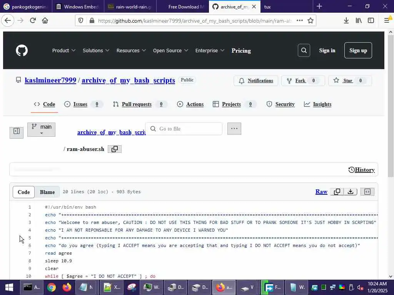The width and height of the screenshot is (394, 295).
Task: Switch to the rain-world-rain browser tab
Action: [130, 7]
